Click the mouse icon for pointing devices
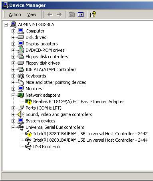Screen dimensions: 153x181 pos(21,82)
